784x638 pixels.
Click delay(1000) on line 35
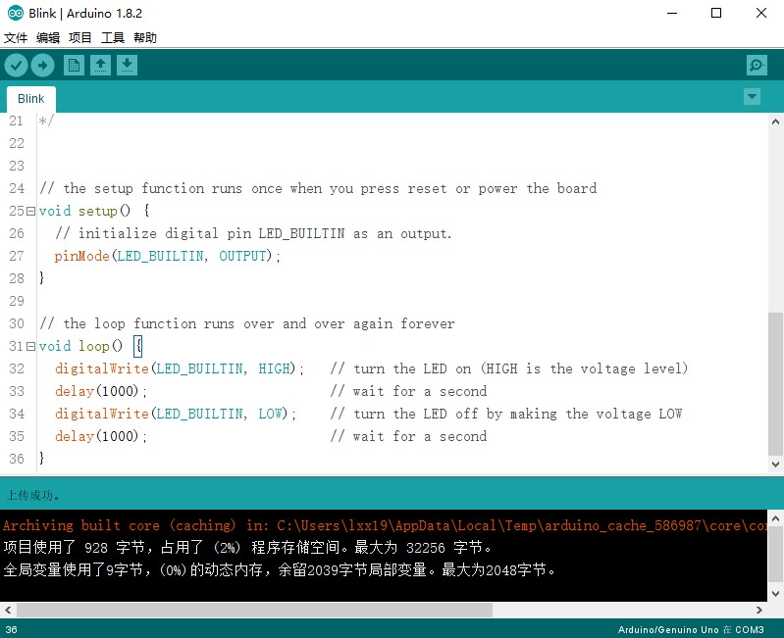coord(100,436)
